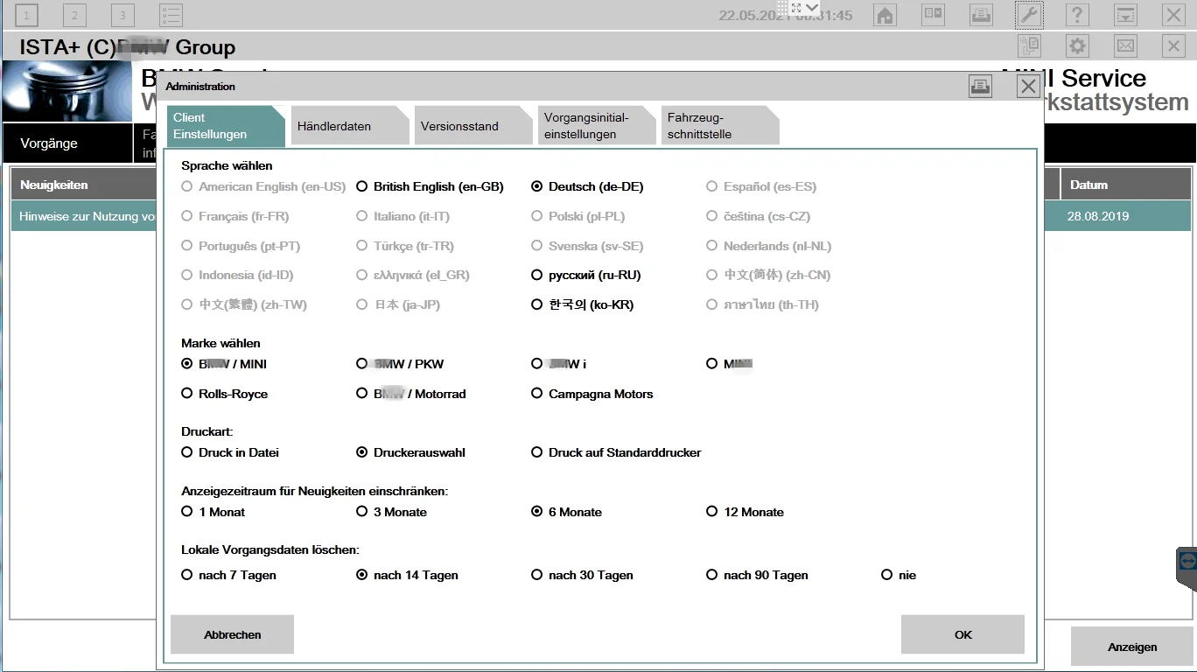
Task: Select the "Hinweise zur Nutzung" news row
Action: coord(83,216)
